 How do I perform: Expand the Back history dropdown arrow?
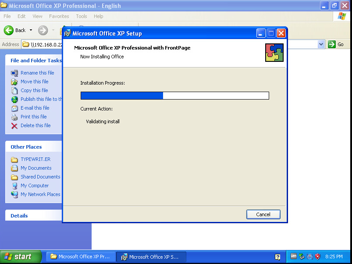[x=31, y=30]
